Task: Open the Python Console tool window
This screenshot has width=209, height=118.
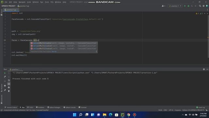Action: (x=70, y=108)
